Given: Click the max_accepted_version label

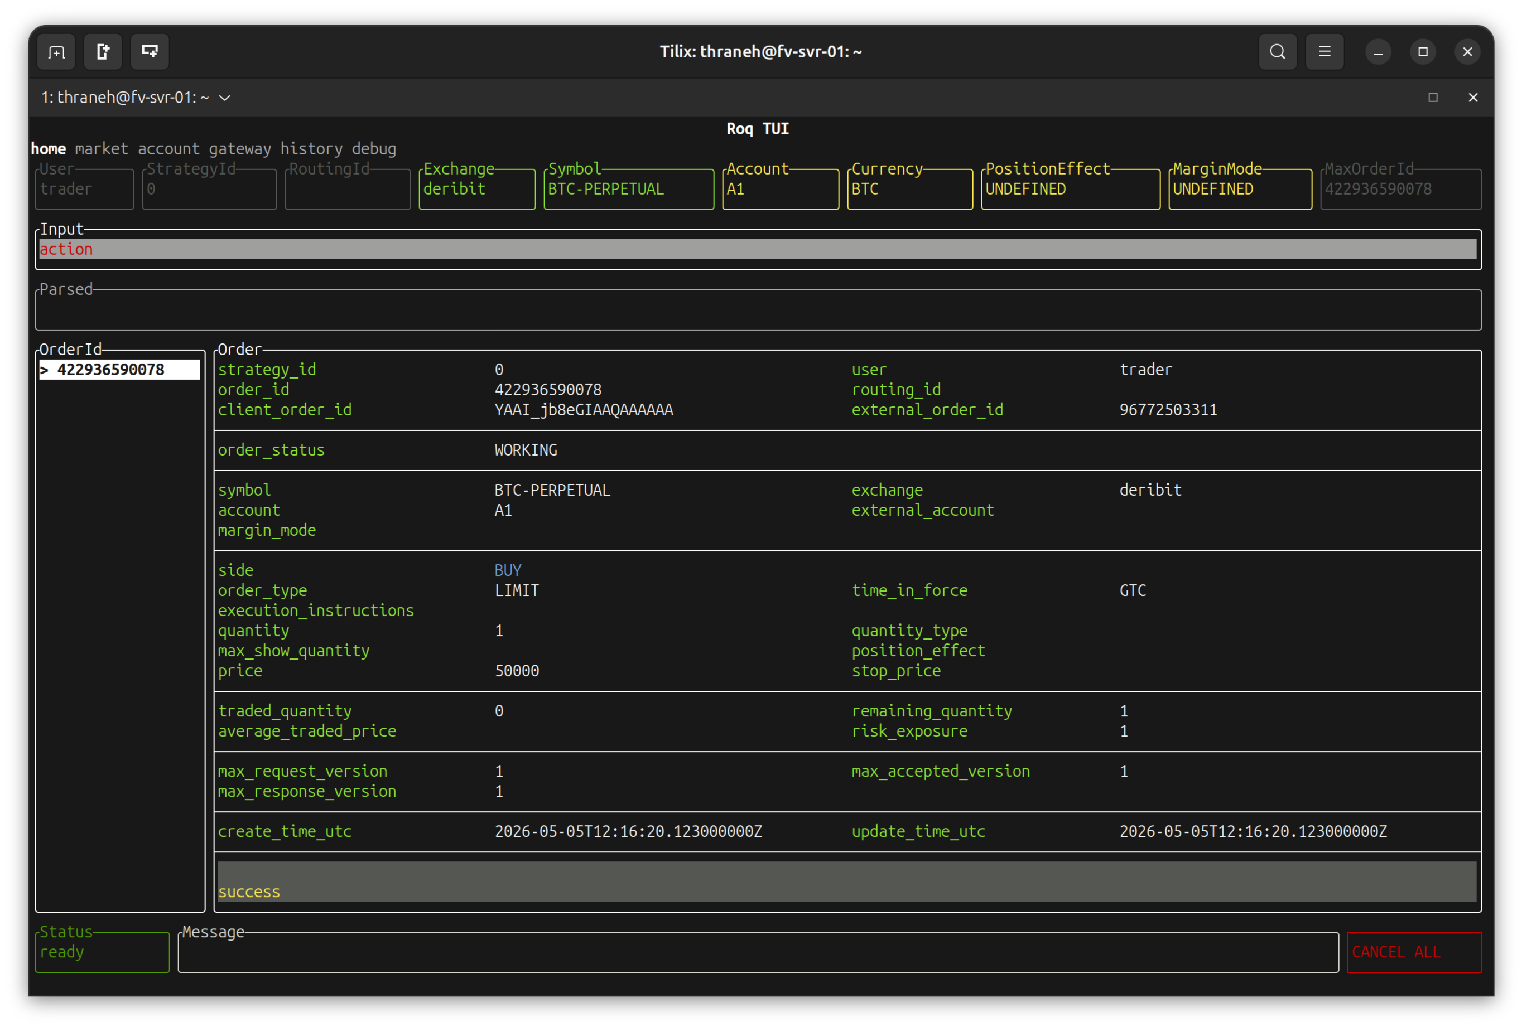Looking at the screenshot, I should click(941, 771).
